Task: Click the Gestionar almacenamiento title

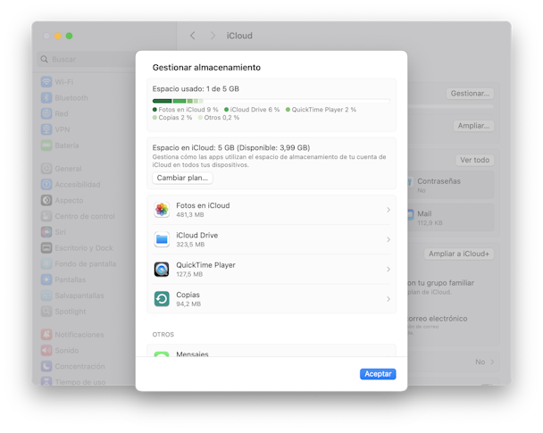Action: [x=206, y=68]
